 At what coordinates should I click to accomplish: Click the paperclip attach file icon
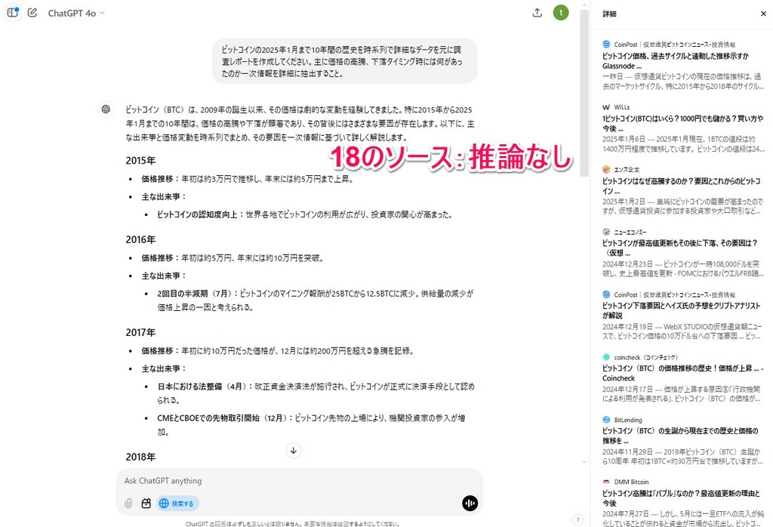tap(128, 504)
